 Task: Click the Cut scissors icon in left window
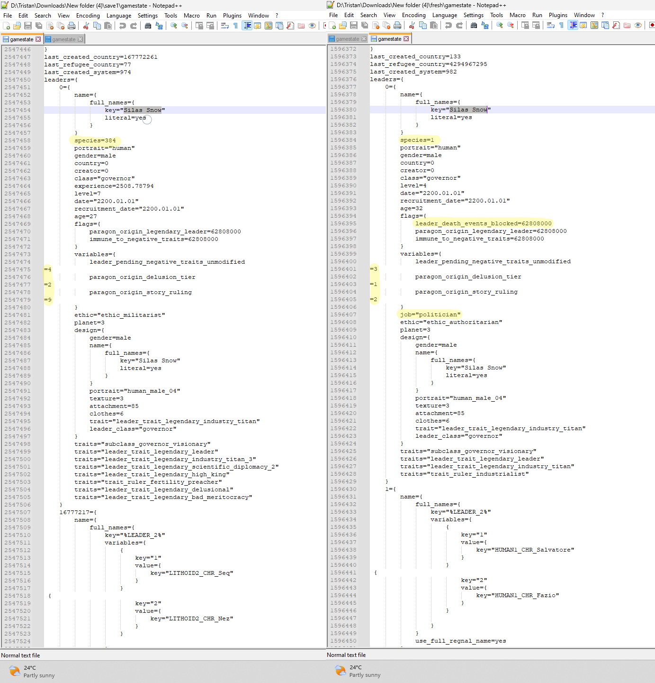(86, 26)
